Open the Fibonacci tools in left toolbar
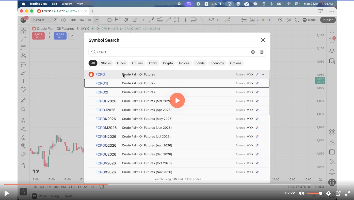 [x=23, y=47]
